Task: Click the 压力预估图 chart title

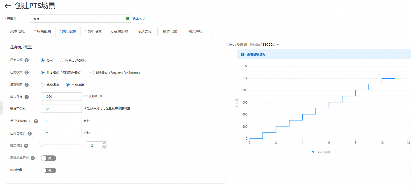Action: (238, 45)
